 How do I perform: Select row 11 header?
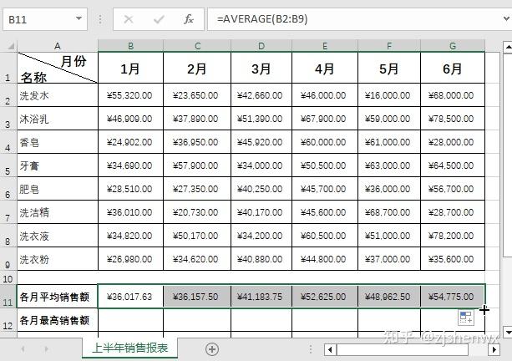[8, 297]
